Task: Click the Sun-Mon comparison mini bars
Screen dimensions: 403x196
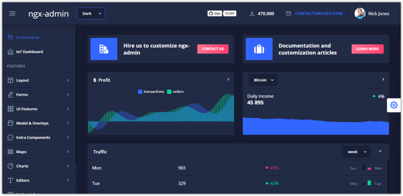Action: click(366, 168)
